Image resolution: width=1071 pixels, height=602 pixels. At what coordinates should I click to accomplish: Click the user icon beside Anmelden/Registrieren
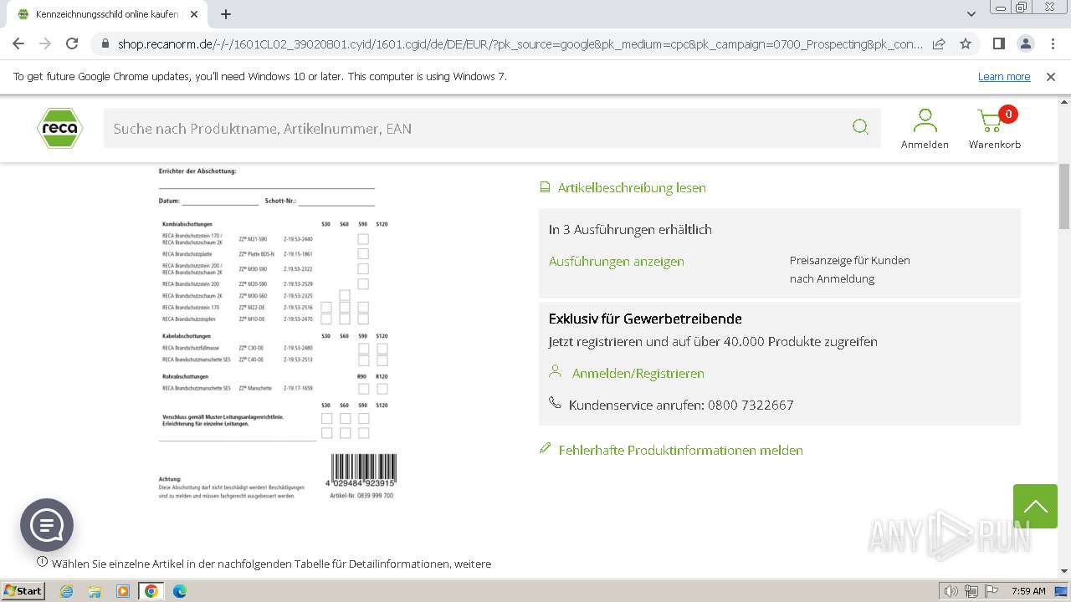(555, 370)
